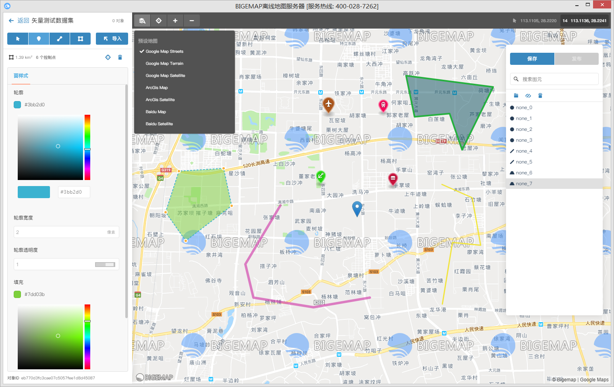Switch to Google Map Satellite basemap
This screenshot has height=387, width=614.
point(165,76)
